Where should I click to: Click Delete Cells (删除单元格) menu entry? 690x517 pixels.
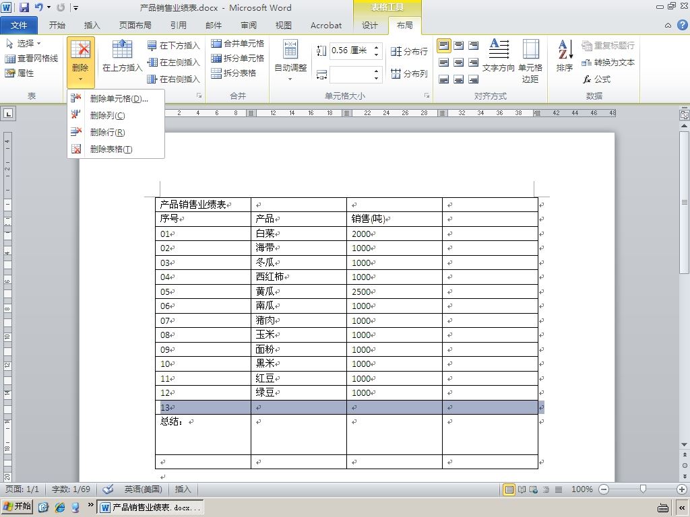116,98
